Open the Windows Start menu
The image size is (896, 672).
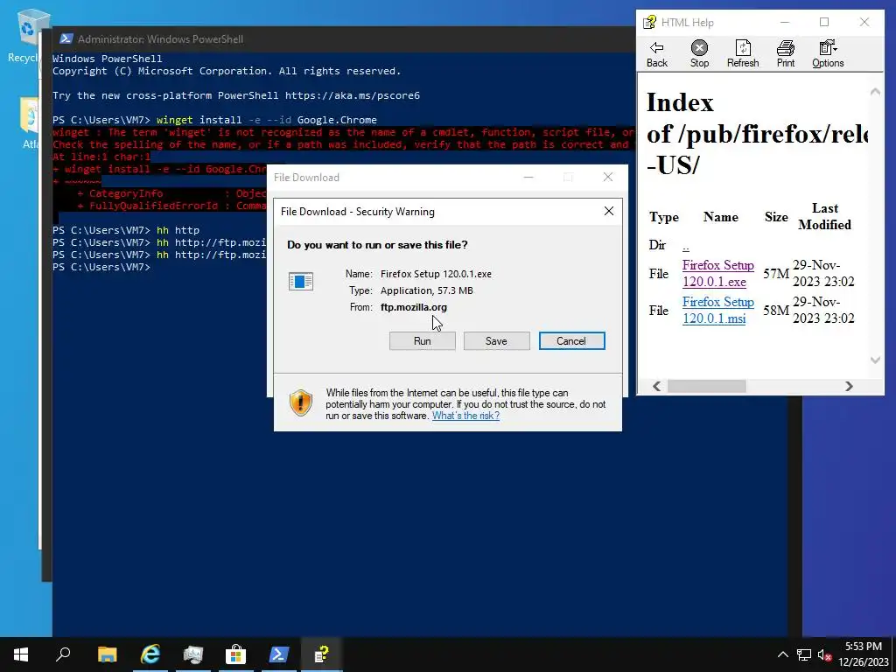[x=21, y=654]
